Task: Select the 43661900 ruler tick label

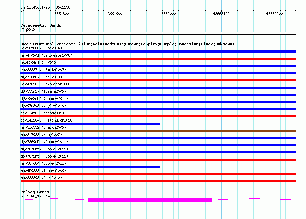Action: click(x=114, y=14)
